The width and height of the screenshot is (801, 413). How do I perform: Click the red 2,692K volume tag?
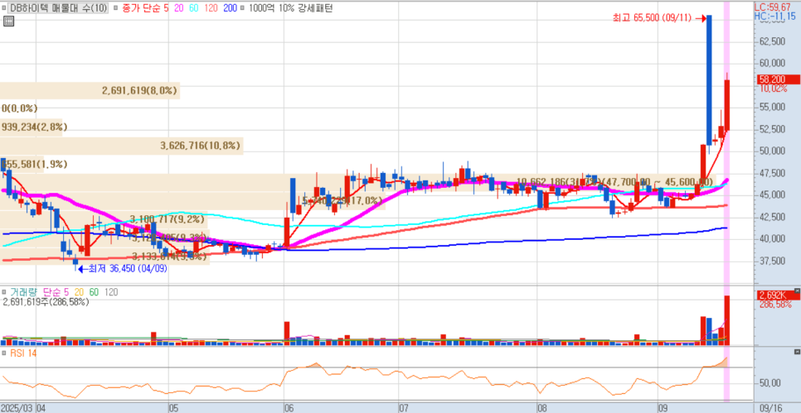(777, 295)
